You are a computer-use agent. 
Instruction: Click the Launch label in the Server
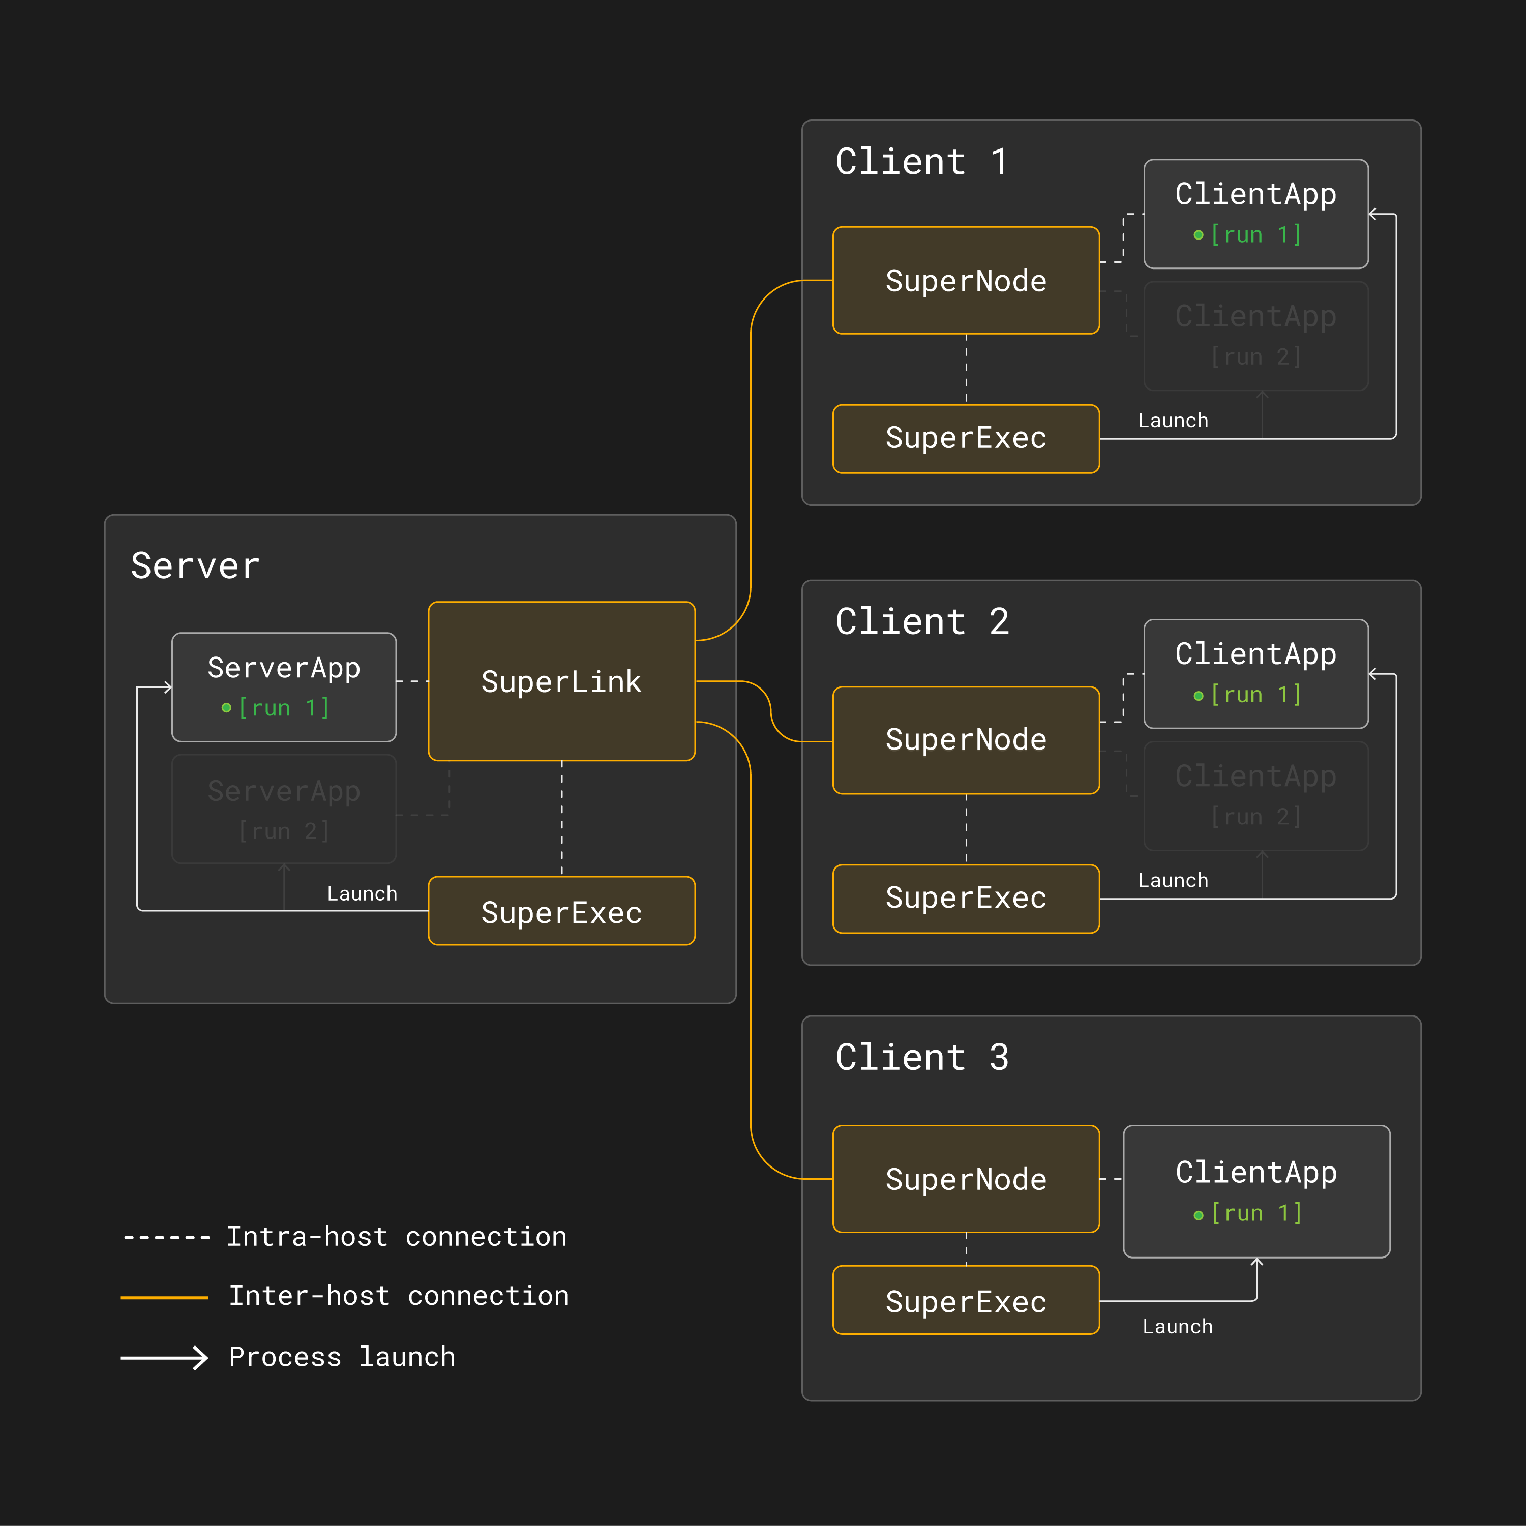[x=363, y=893]
